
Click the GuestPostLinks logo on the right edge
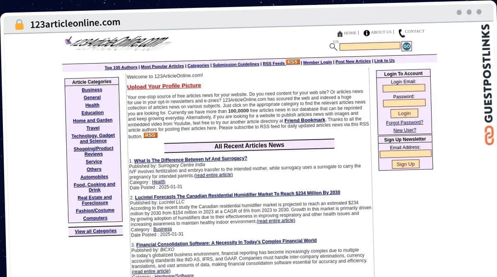(x=490, y=84)
